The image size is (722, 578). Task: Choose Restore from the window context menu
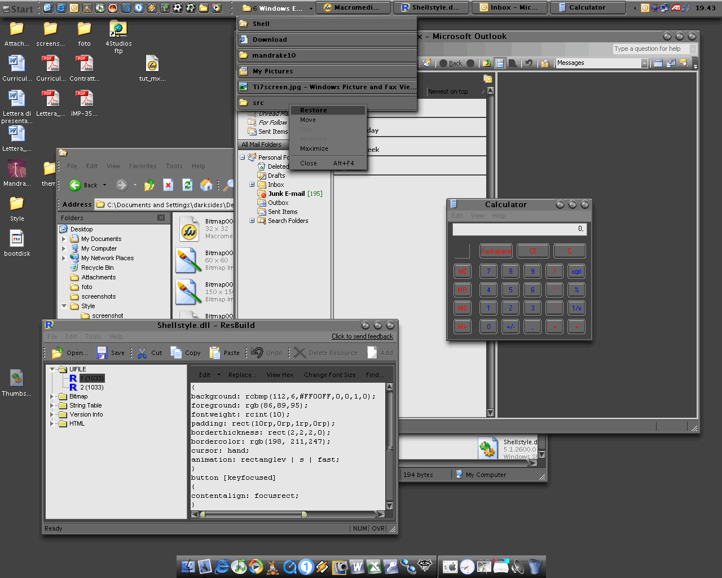(314, 110)
